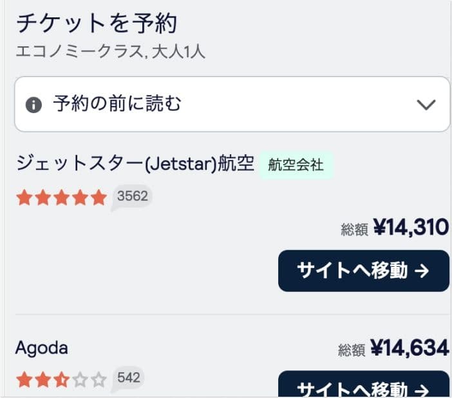
Task: Open the 542 reviews speech bubble
Action: pyautogui.click(x=128, y=379)
